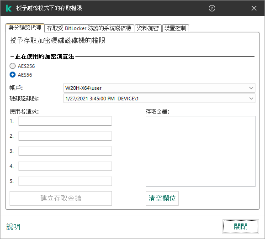Open the 資料加密 tab
Image resolution: width=265 pixels, height=239 pixels.
(x=148, y=28)
